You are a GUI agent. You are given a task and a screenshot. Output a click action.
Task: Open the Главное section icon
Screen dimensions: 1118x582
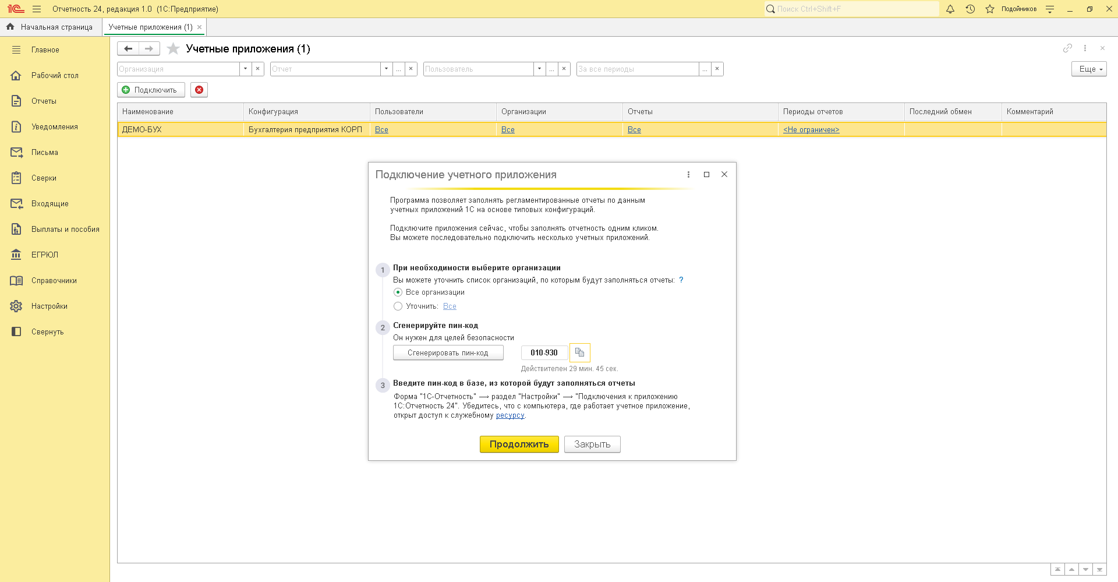tap(16, 50)
